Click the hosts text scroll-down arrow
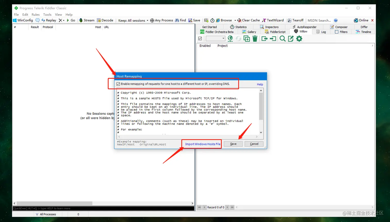Screen dimensions: 390x222 click(x=261, y=133)
